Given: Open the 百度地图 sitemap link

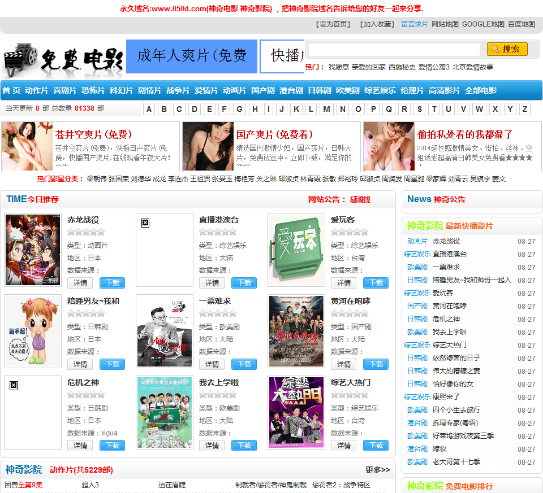Looking at the screenshot, I should tap(522, 24).
